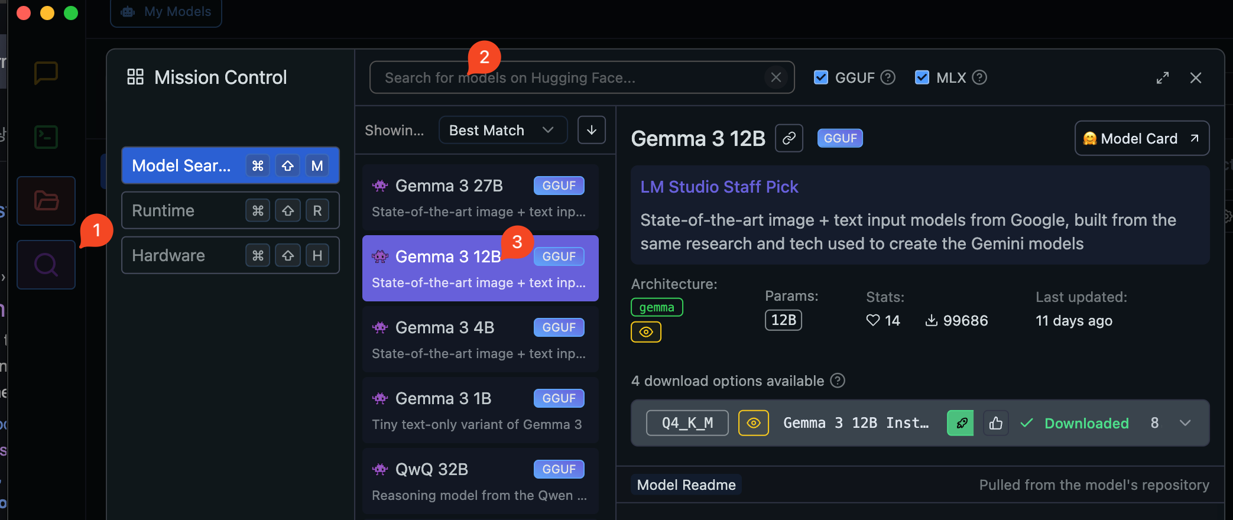This screenshot has height=520, width=1233.
Task: Click the '11 days ago' last updated value
Action: tap(1074, 320)
